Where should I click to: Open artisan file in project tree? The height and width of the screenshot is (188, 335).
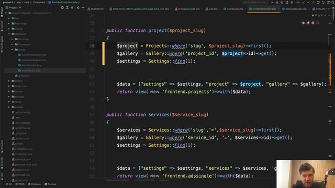(18, 144)
